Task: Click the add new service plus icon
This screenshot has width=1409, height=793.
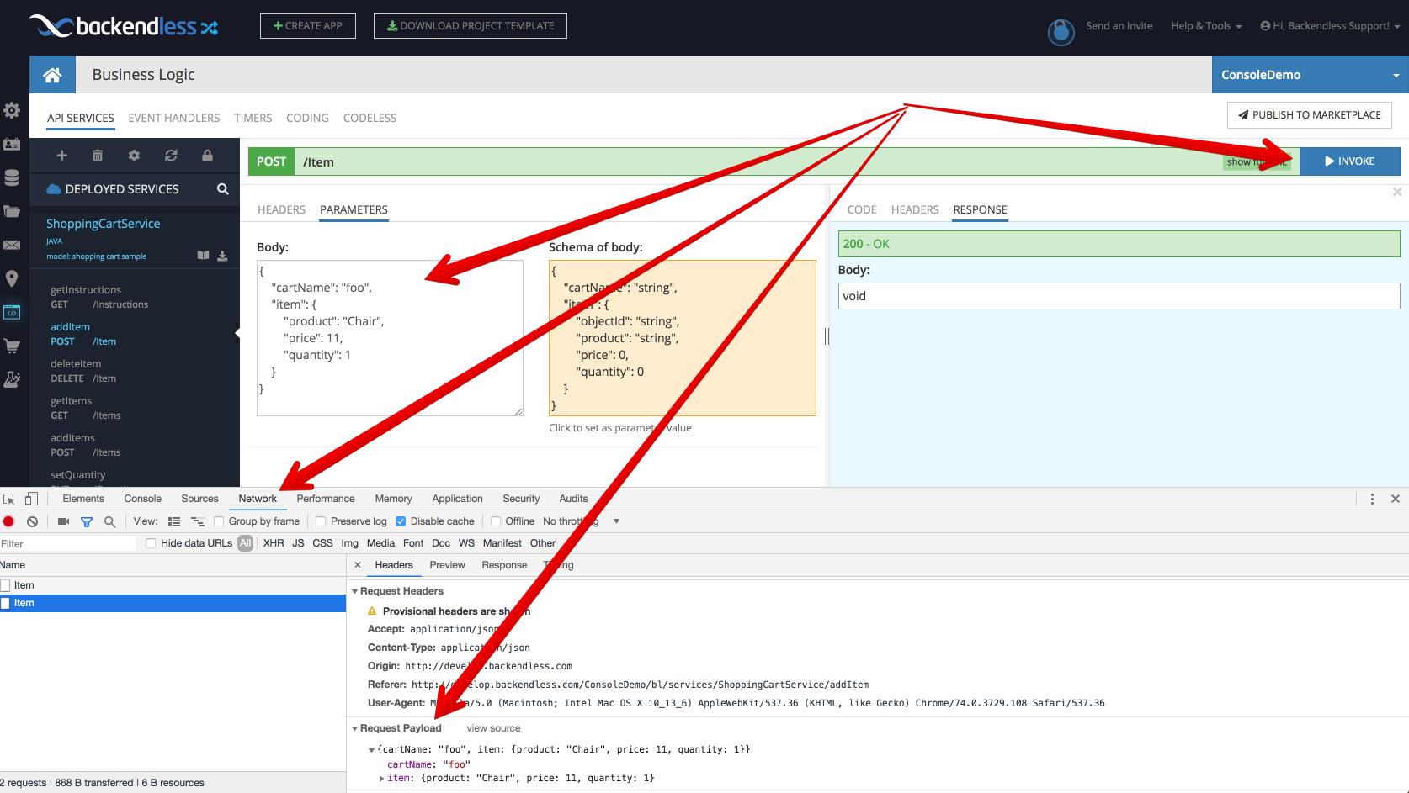Action: 61,156
